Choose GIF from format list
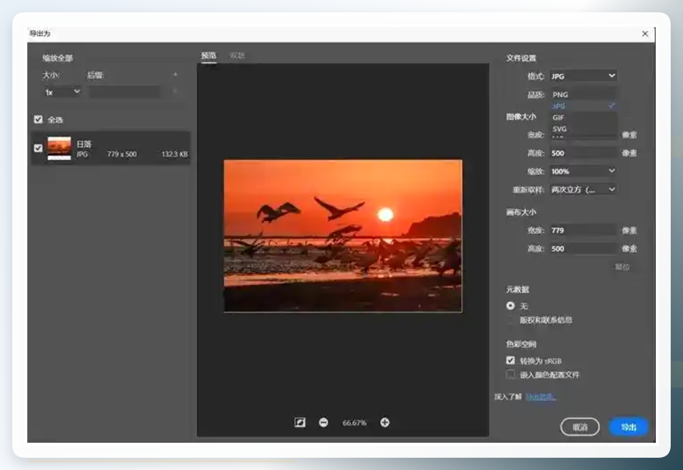Screen dimensions: 683x470 tap(583, 118)
